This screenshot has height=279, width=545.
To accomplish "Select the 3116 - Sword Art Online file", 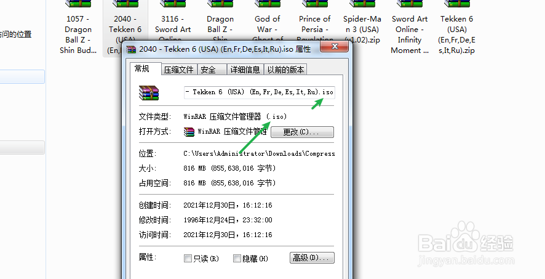I will pyautogui.click(x=173, y=21).
